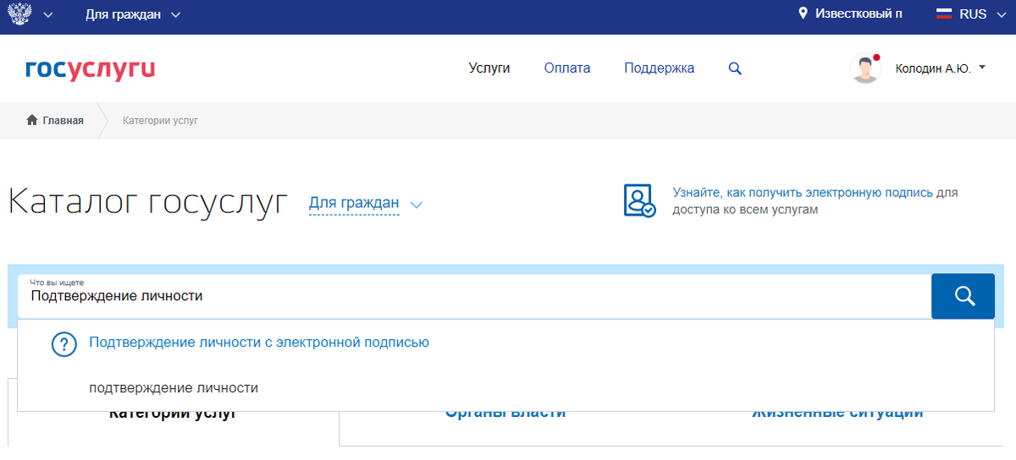This screenshot has width=1016, height=460.
Task: Click the location pin icon
Action: click(803, 14)
